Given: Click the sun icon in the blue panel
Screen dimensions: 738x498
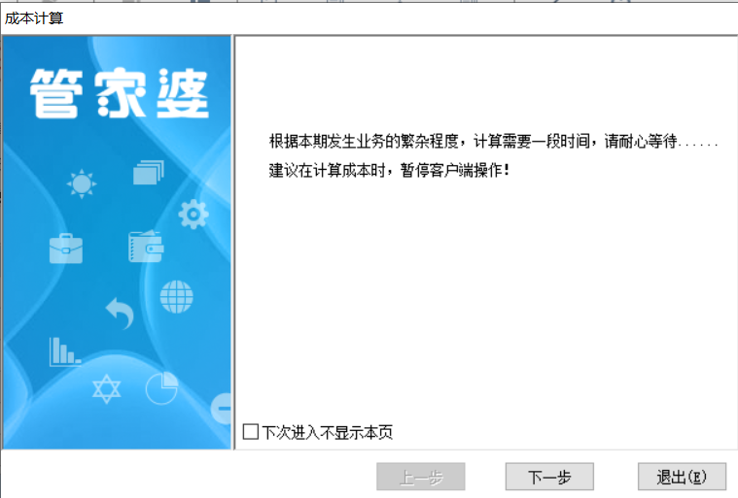Looking at the screenshot, I should 82,183.
